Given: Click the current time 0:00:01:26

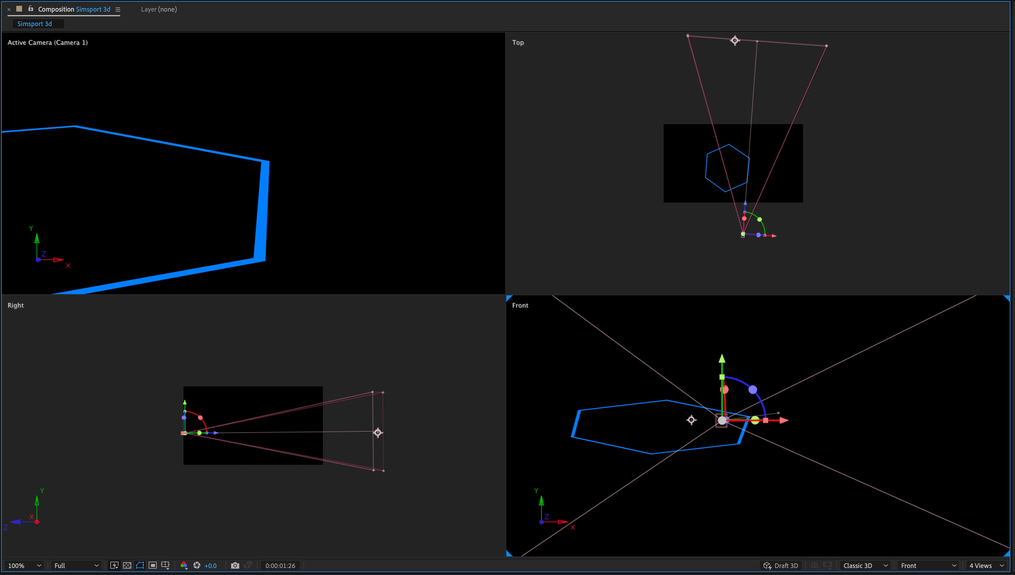Looking at the screenshot, I should pos(280,565).
